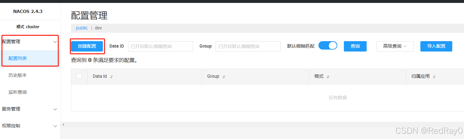Check the select-all checkbox in table header

pos(79,76)
